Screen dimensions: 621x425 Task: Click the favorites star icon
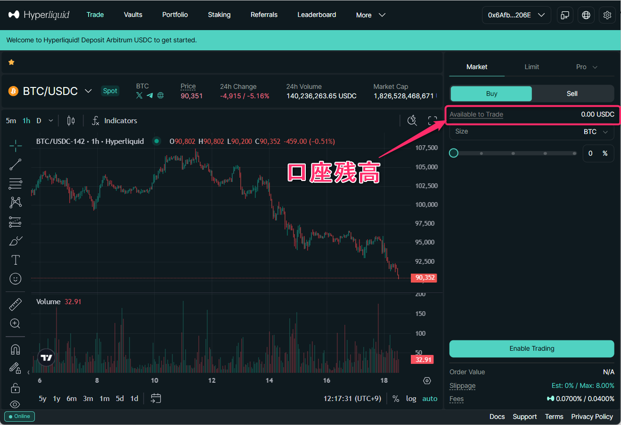(11, 62)
